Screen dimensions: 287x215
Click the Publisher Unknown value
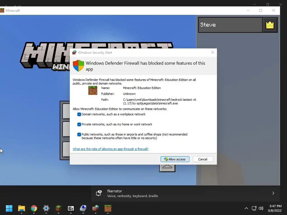pos(129,94)
